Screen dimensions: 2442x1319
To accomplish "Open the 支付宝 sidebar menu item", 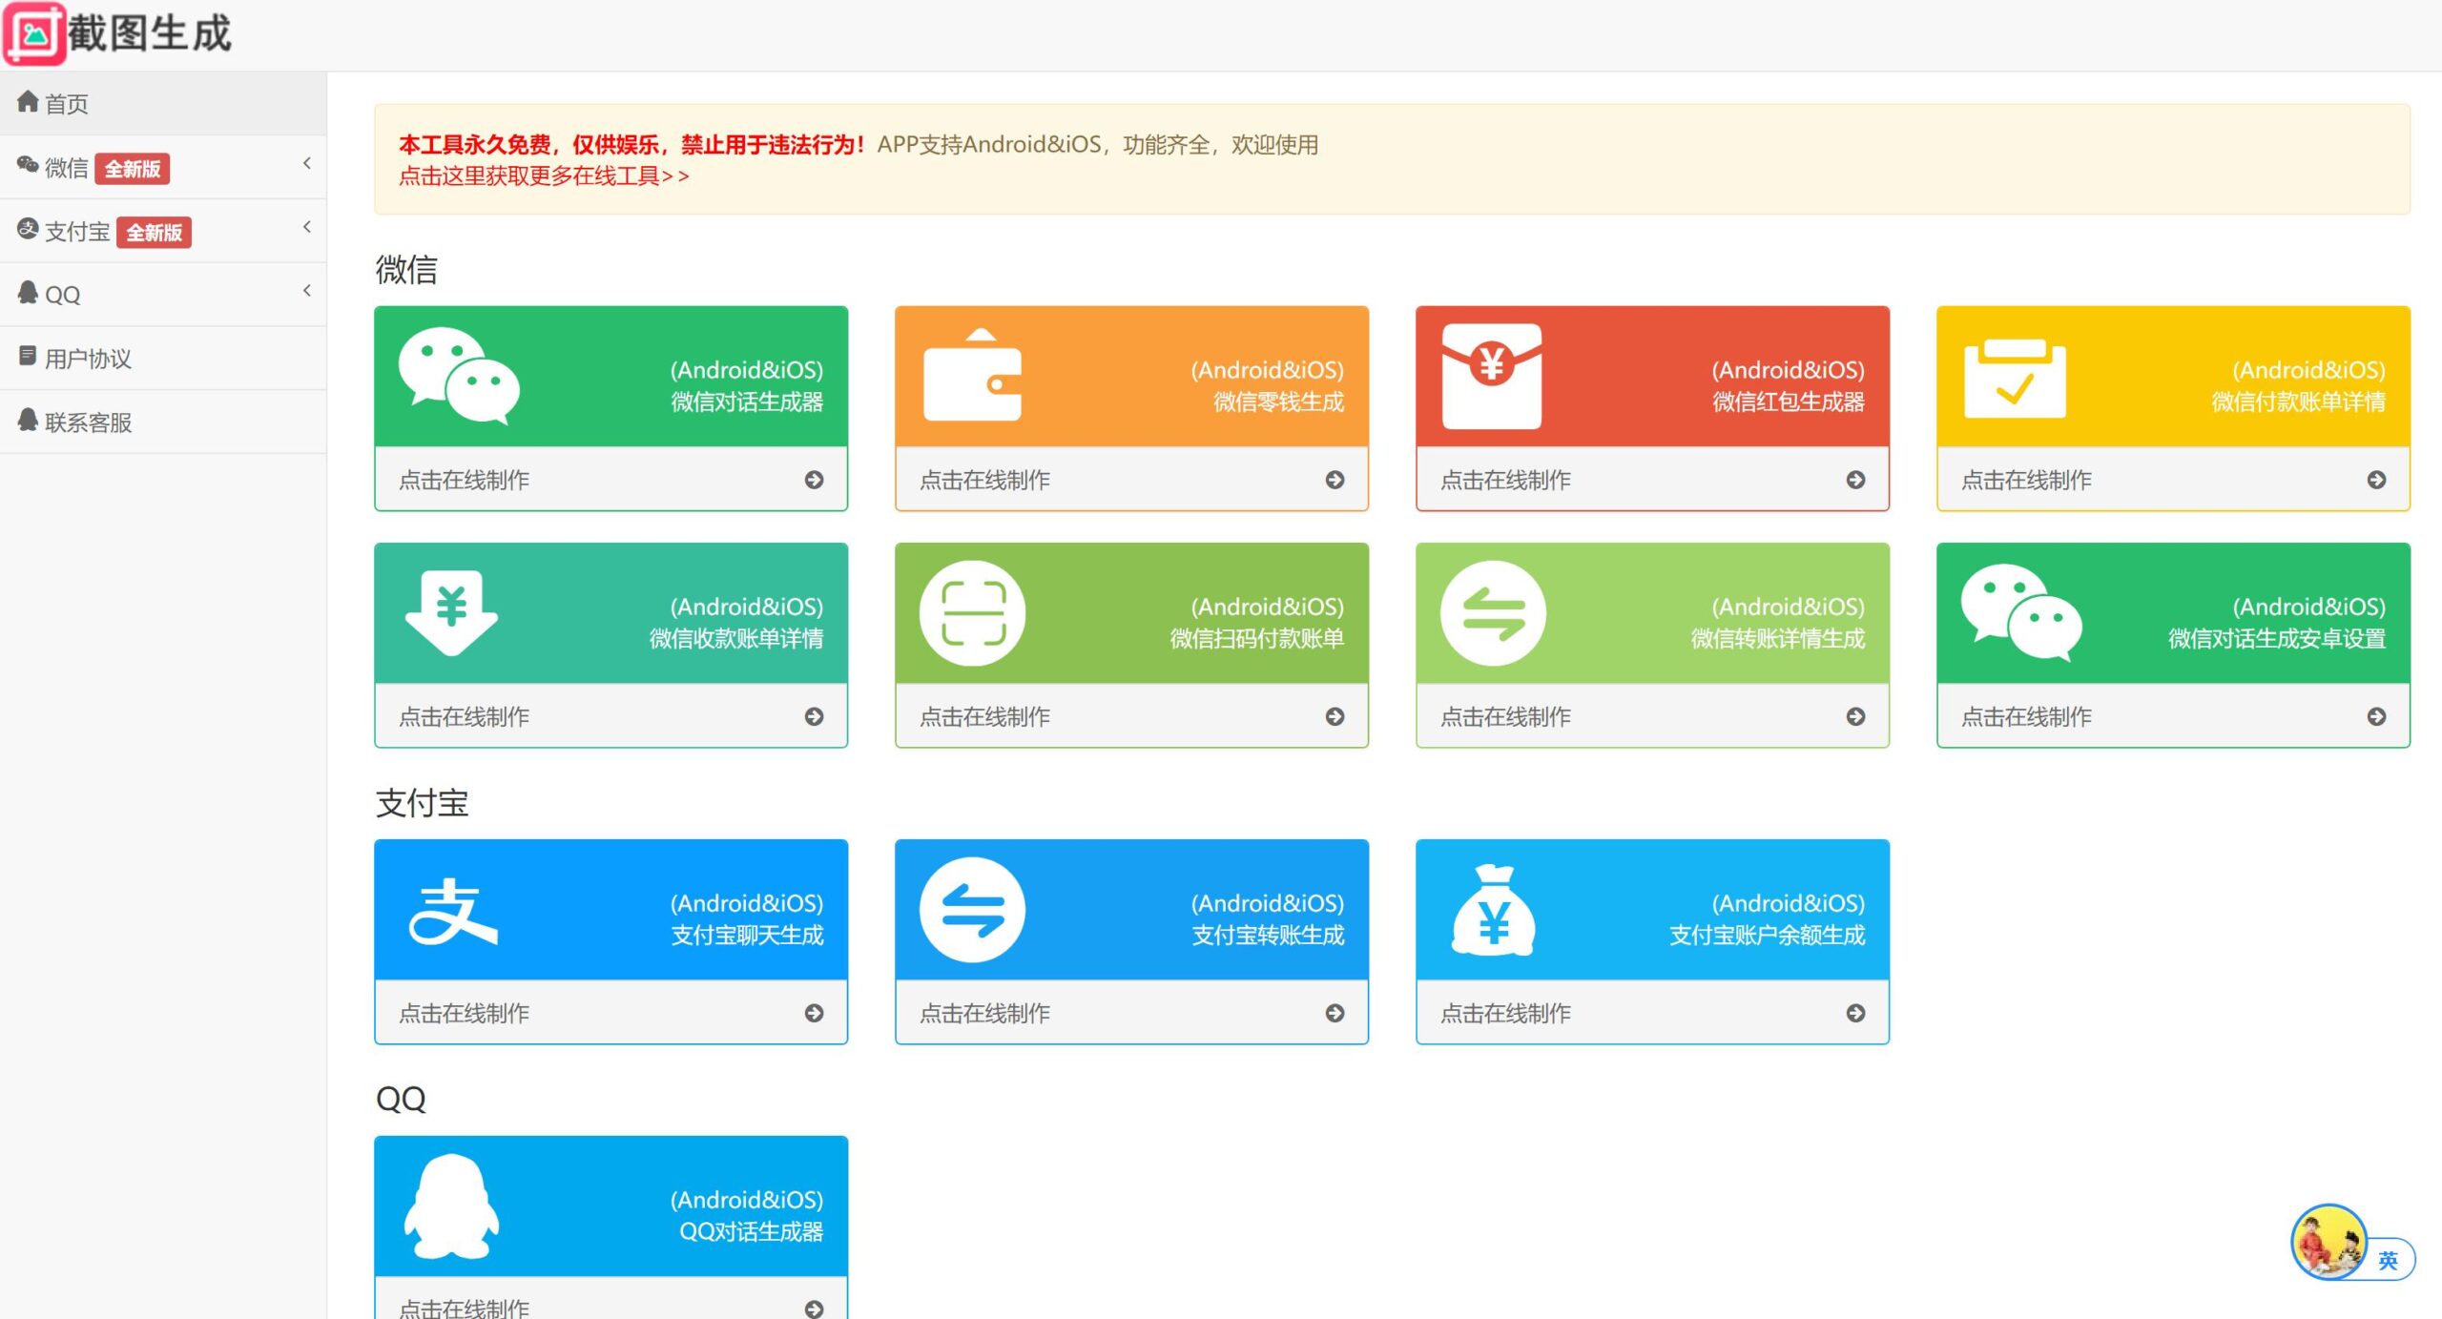I will click(163, 231).
